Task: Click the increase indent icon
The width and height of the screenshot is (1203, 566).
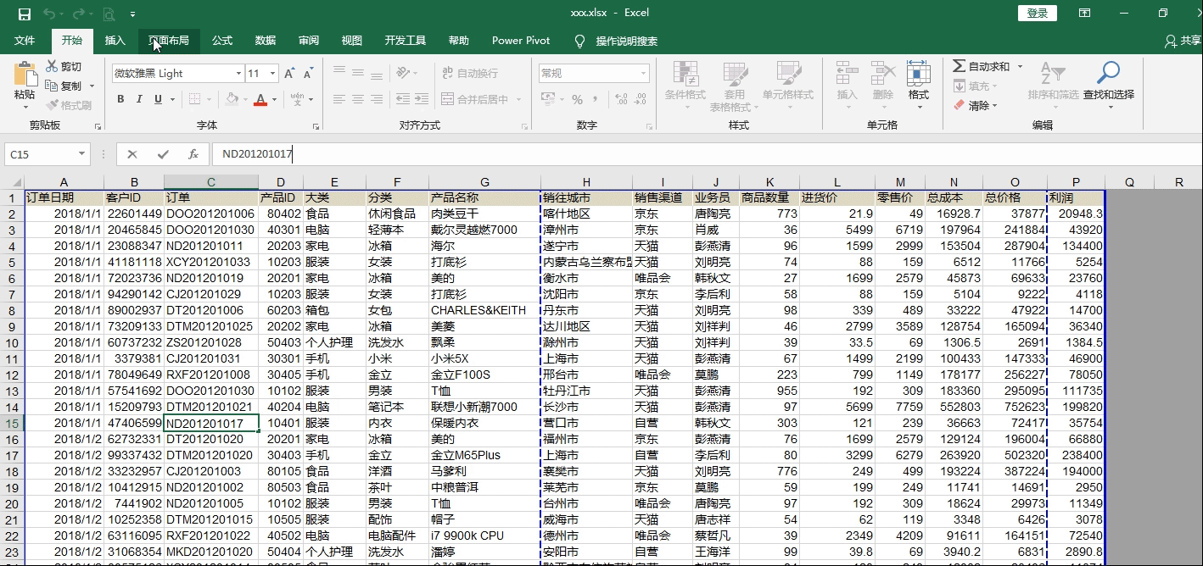Action: (423, 99)
